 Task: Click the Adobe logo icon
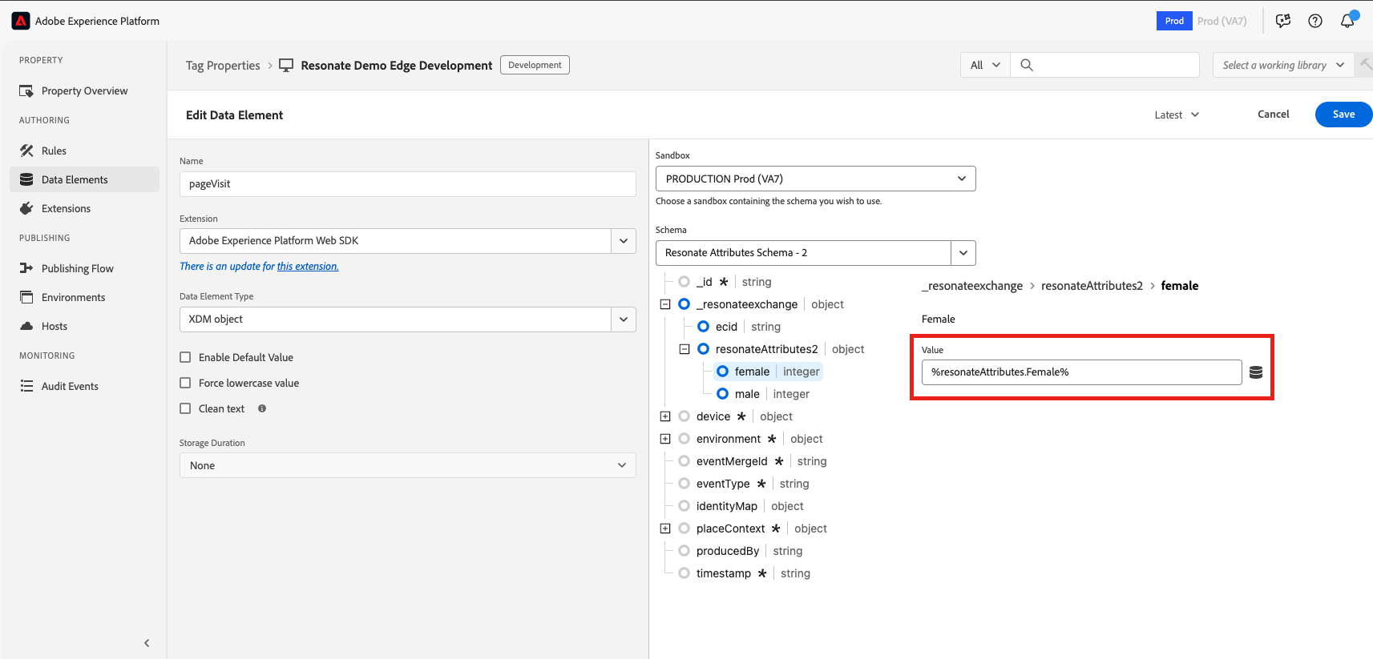pyautogui.click(x=21, y=21)
